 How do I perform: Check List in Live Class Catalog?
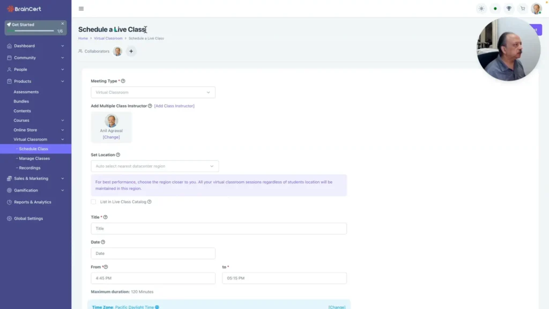tap(93, 202)
